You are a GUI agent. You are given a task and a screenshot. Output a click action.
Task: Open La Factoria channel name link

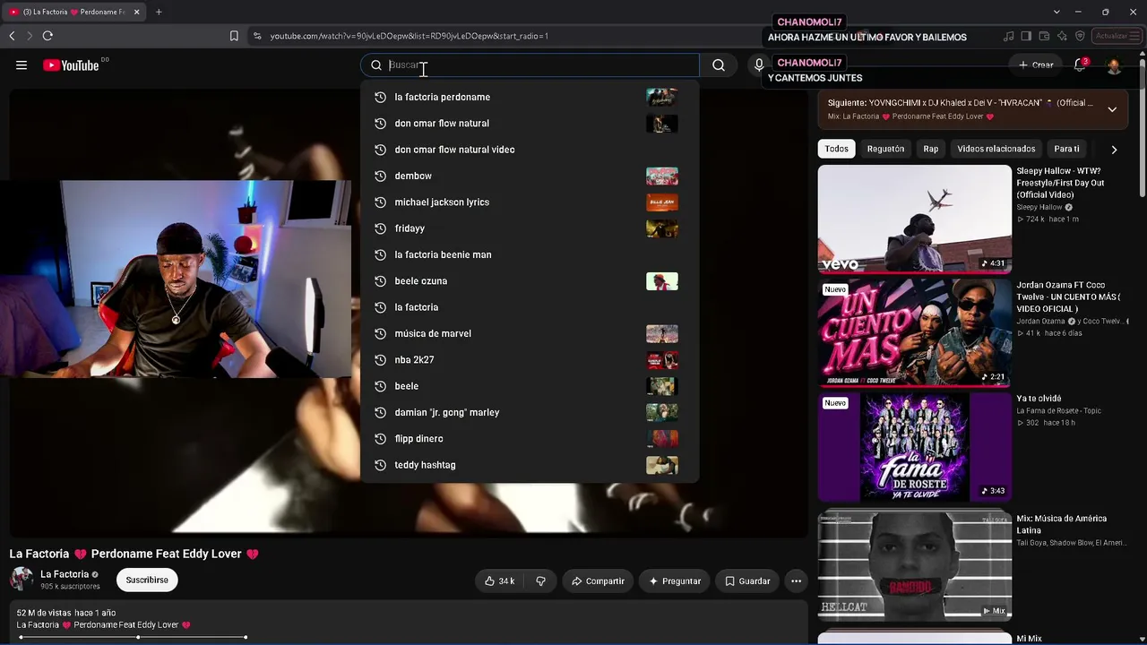[65, 574]
